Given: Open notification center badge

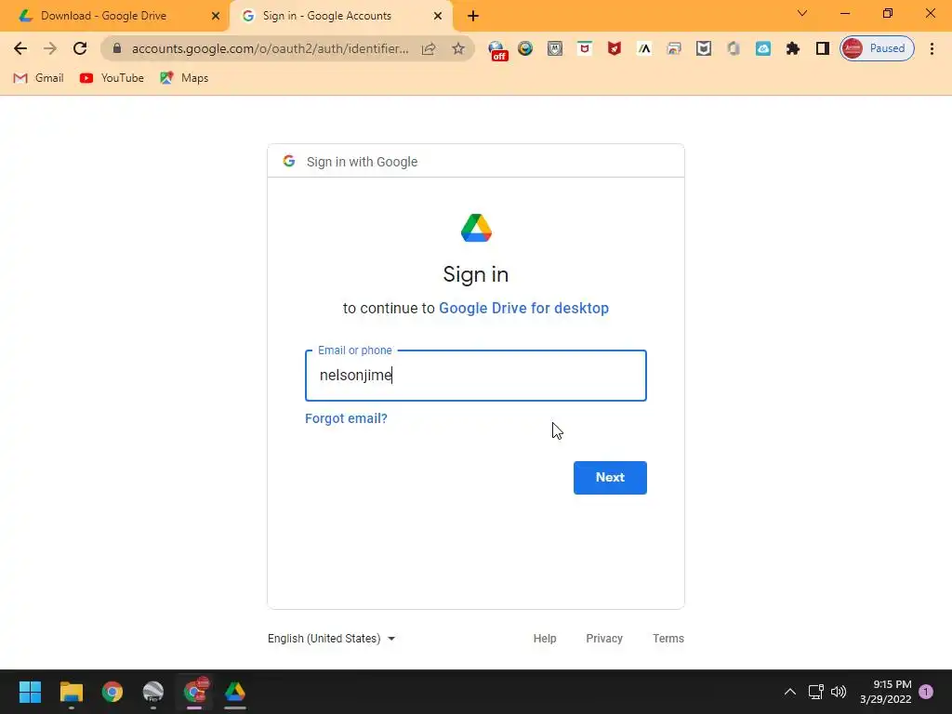Looking at the screenshot, I should click(x=926, y=692).
